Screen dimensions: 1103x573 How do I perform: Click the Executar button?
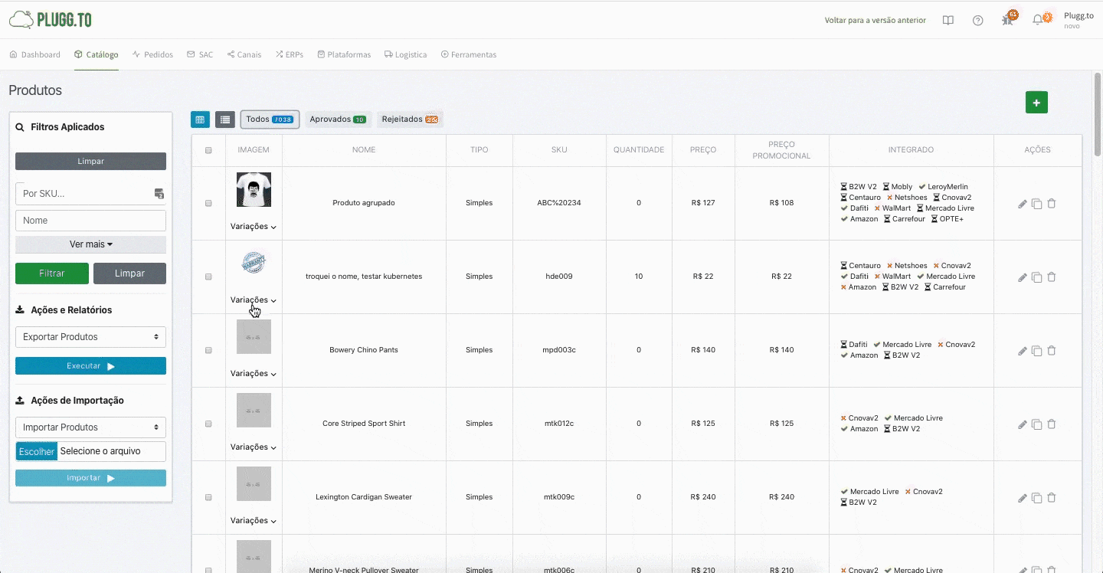pos(90,366)
